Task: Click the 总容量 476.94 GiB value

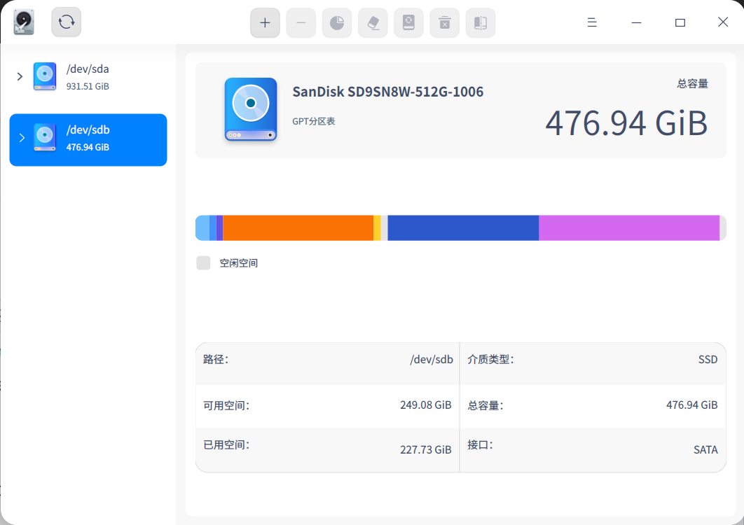Action: pos(626,123)
